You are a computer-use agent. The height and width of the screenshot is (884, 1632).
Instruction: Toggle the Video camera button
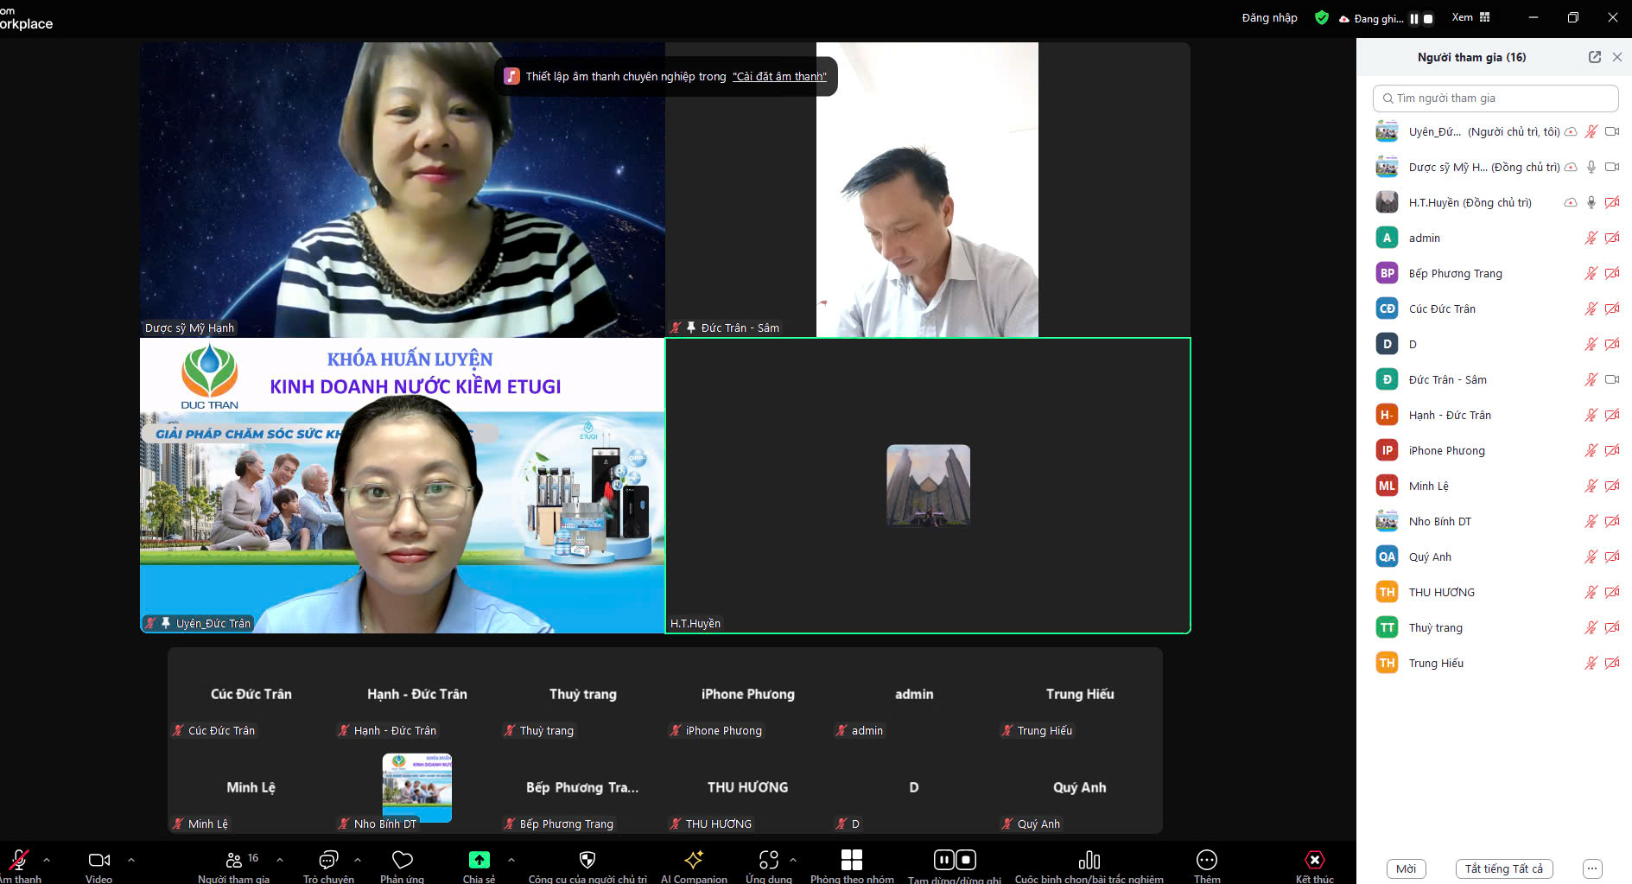coord(99,860)
